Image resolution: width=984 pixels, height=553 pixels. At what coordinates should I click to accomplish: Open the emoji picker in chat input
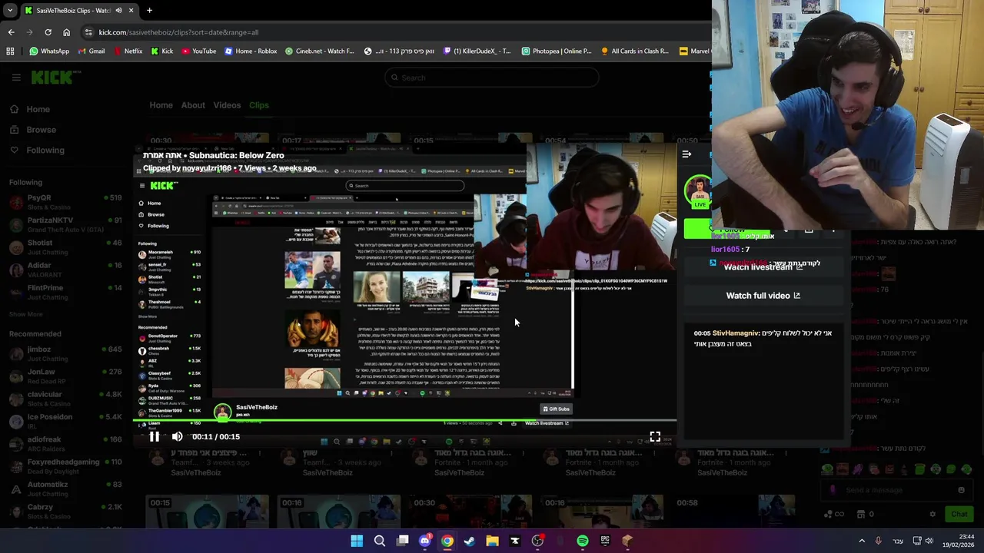pos(961,490)
